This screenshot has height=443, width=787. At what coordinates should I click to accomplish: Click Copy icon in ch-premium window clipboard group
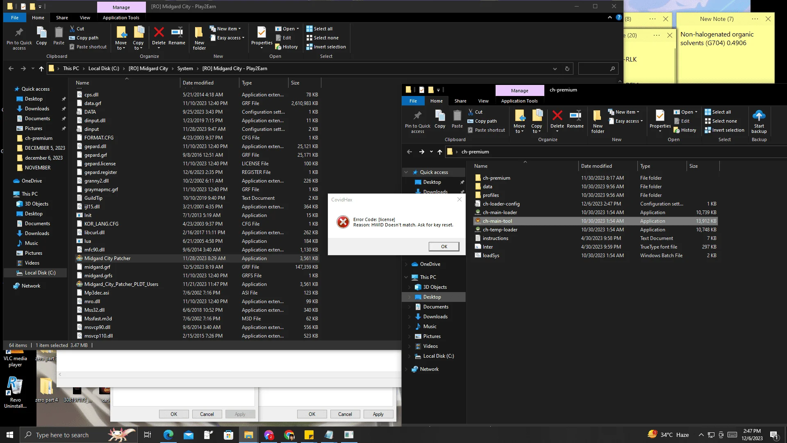click(x=440, y=119)
